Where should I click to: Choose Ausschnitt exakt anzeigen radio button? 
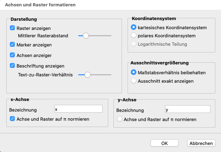click(134, 81)
